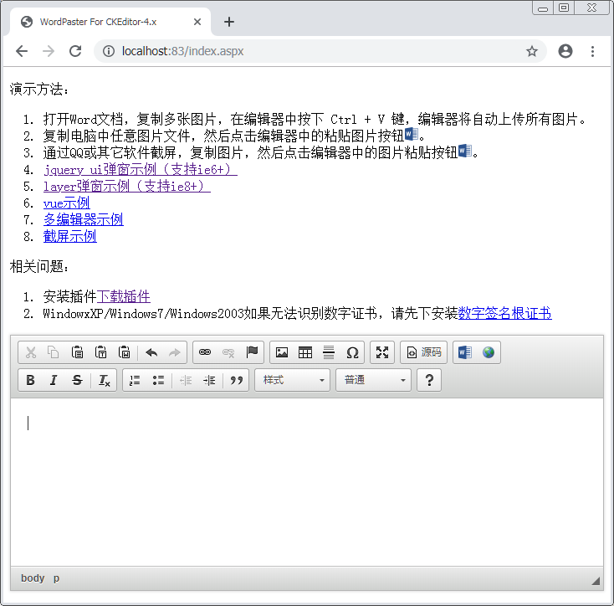Click the Unlink icon
Image resolution: width=614 pixels, height=606 pixels.
(x=228, y=352)
